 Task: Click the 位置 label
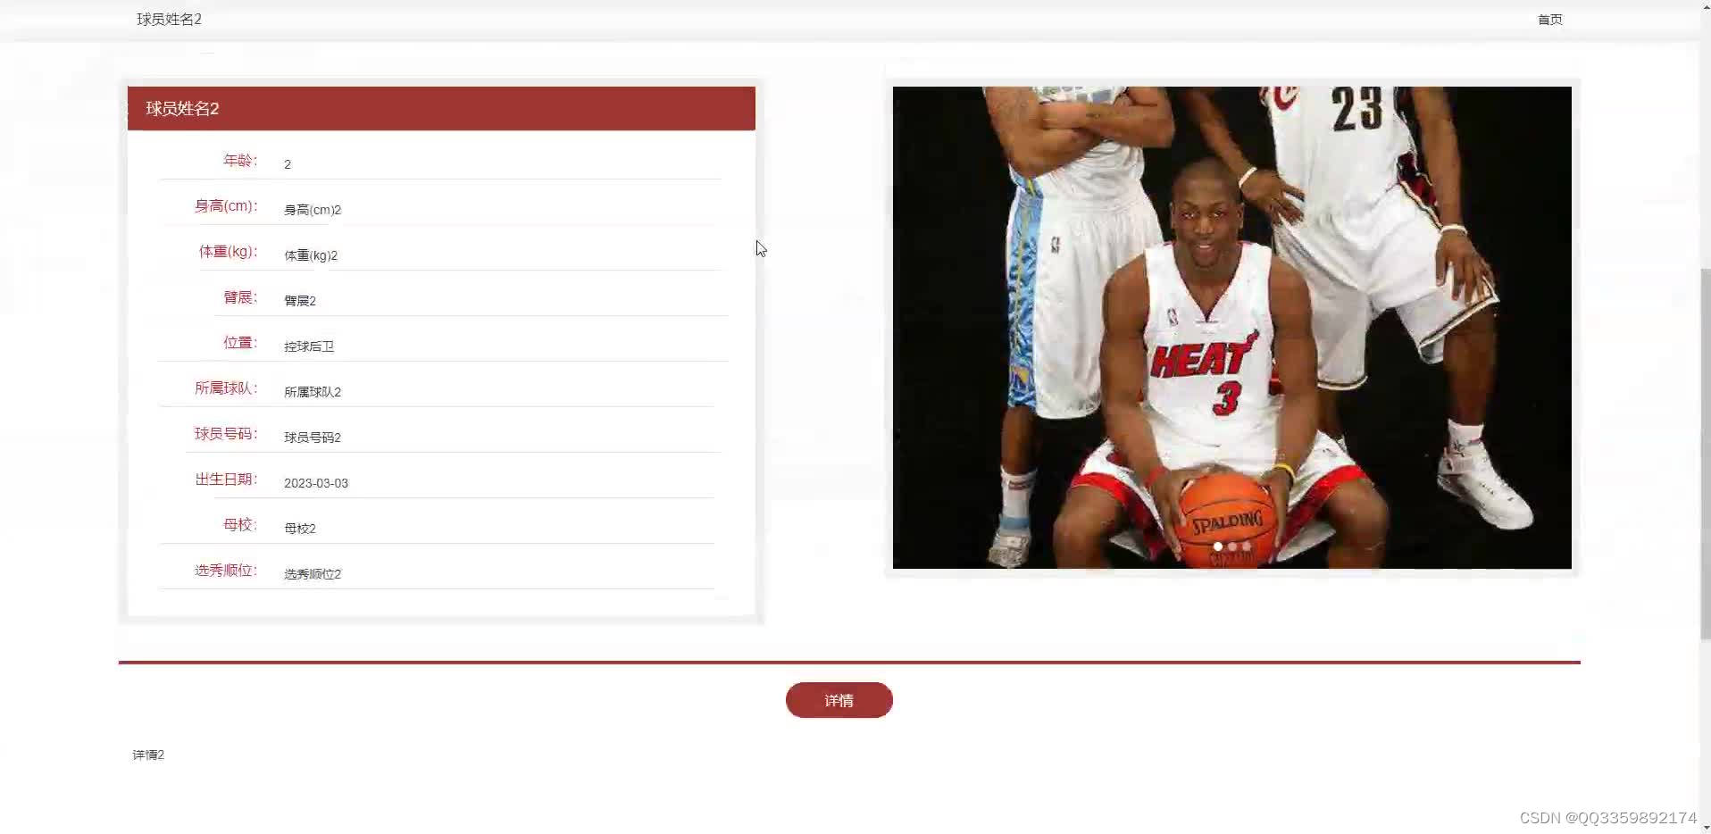click(240, 343)
